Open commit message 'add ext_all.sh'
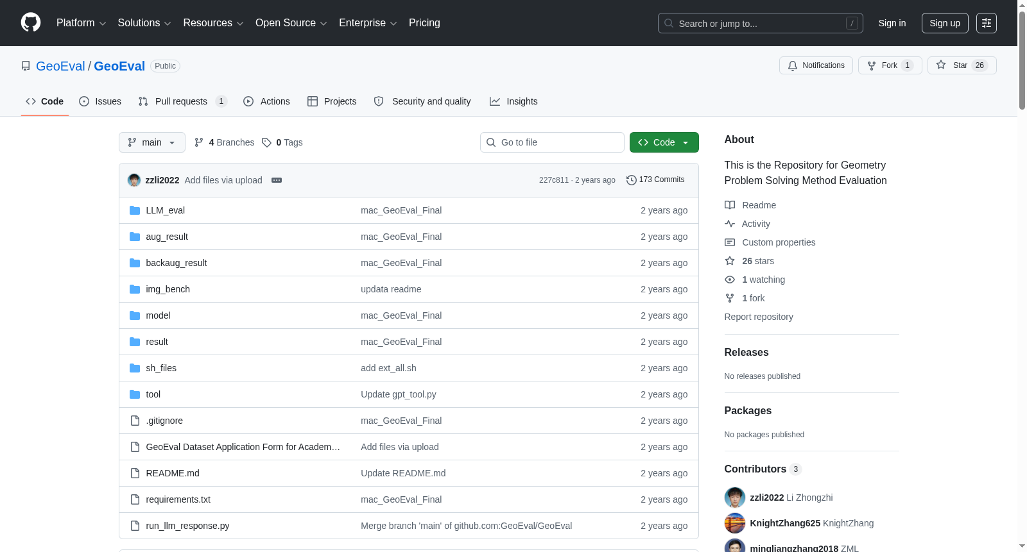 pyautogui.click(x=388, y=368)
